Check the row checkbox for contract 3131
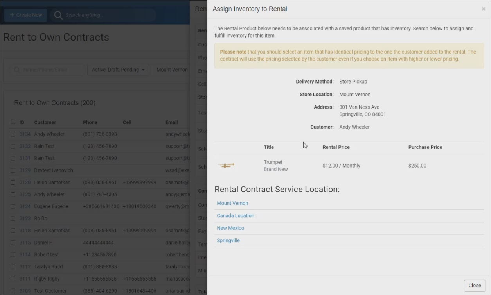The height and width of the screenshot is (295, 491). (x=13, y=158)
